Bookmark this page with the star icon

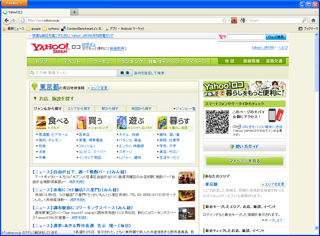pyautogui.click(x=224, y=20)
